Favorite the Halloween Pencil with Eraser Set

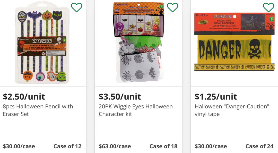[76, 7]
